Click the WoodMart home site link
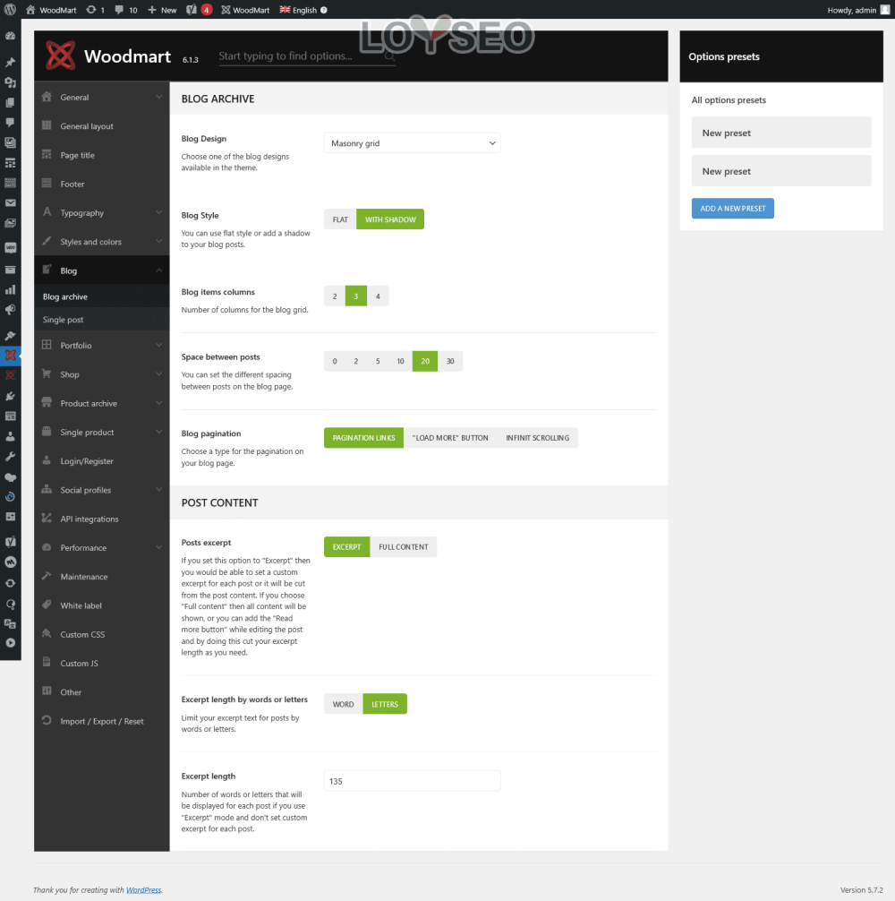This screenshot has height=901, width=895. coord(51,10)
